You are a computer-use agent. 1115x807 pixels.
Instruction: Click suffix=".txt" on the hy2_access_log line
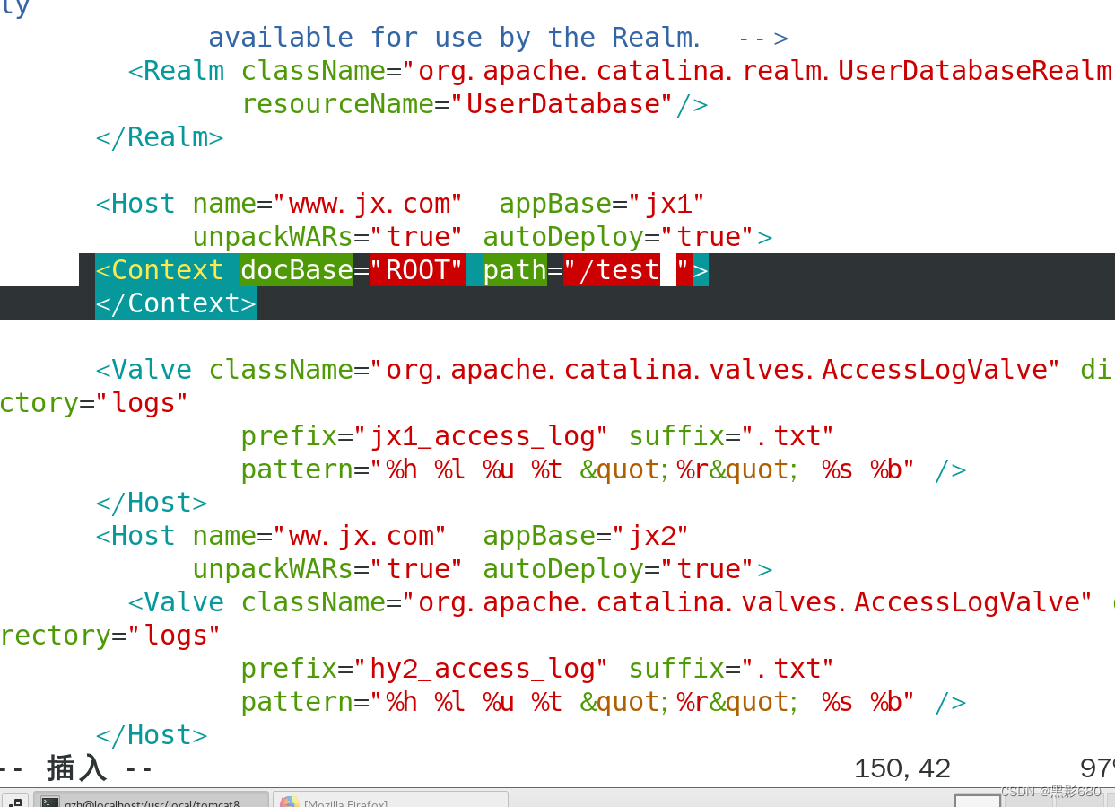point(731,669)
